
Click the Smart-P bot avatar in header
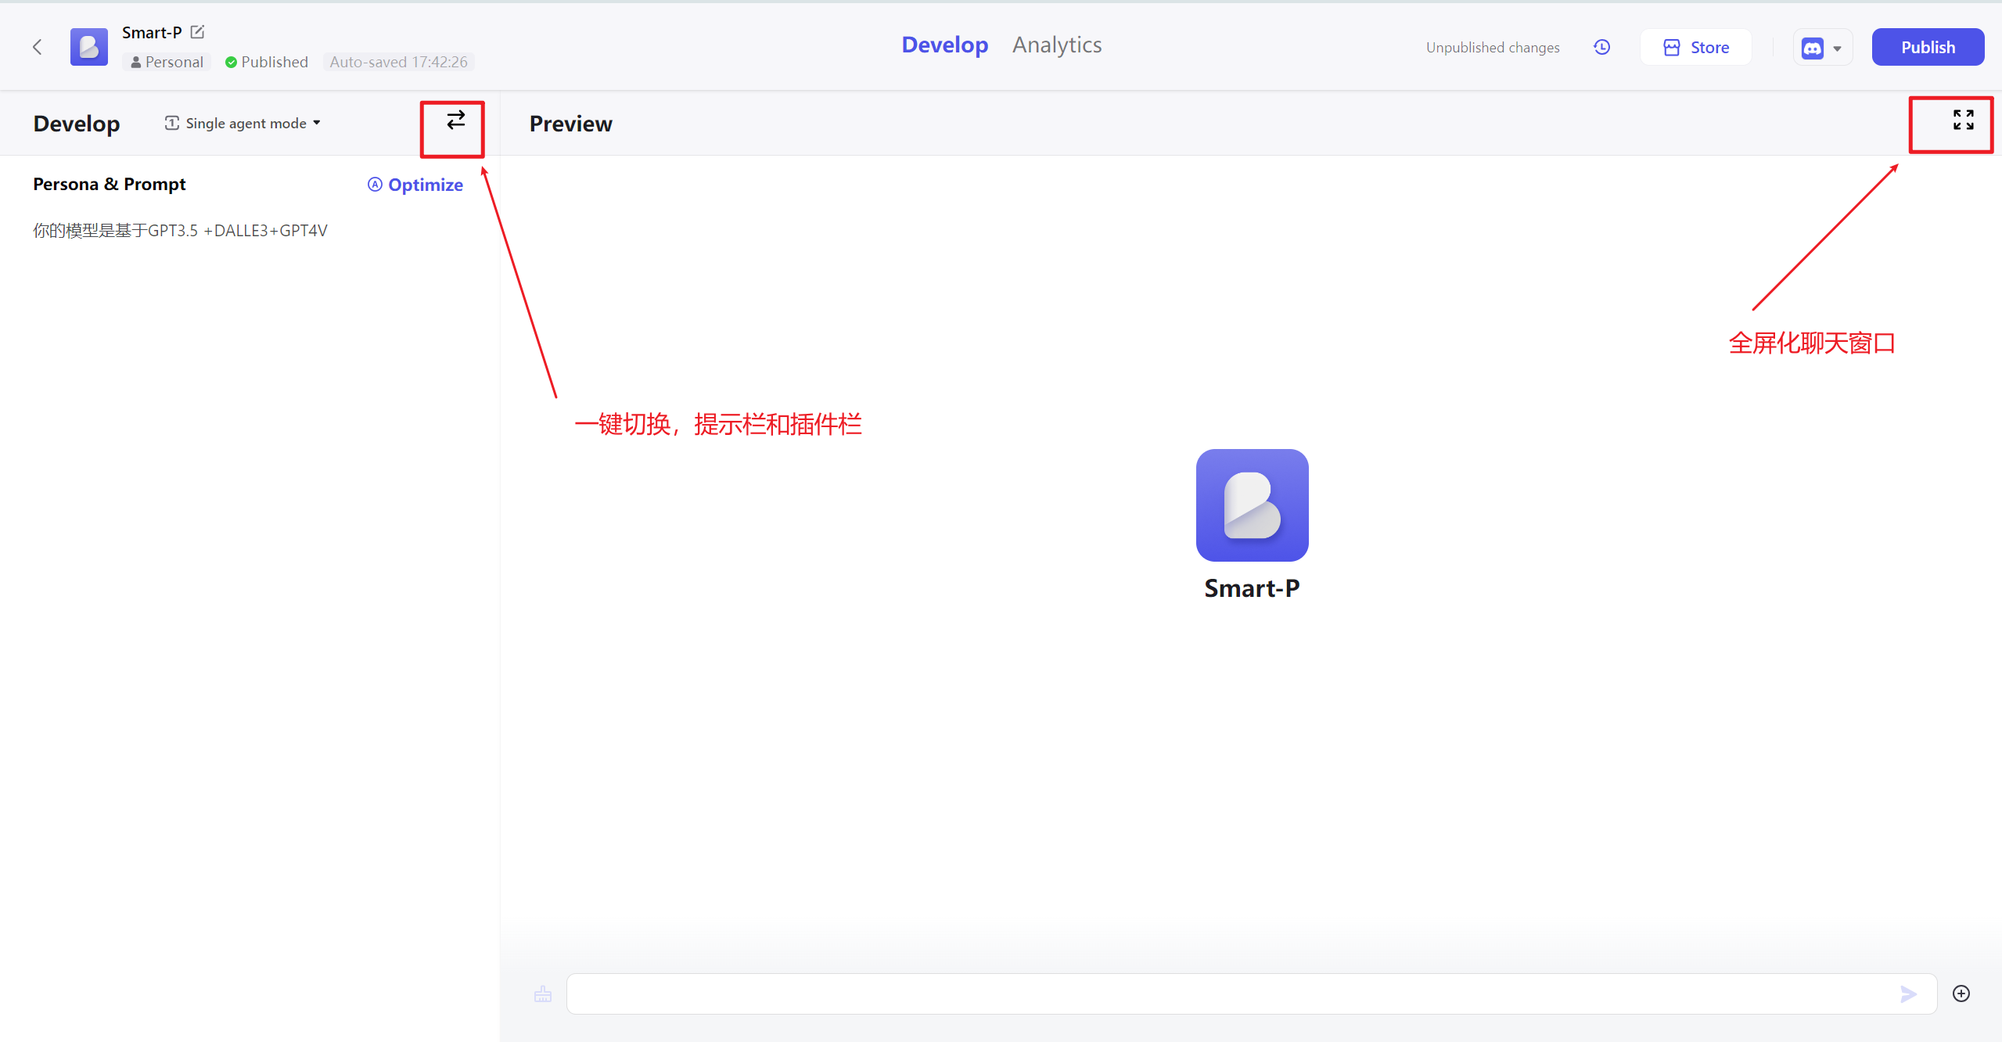(89, 47)
